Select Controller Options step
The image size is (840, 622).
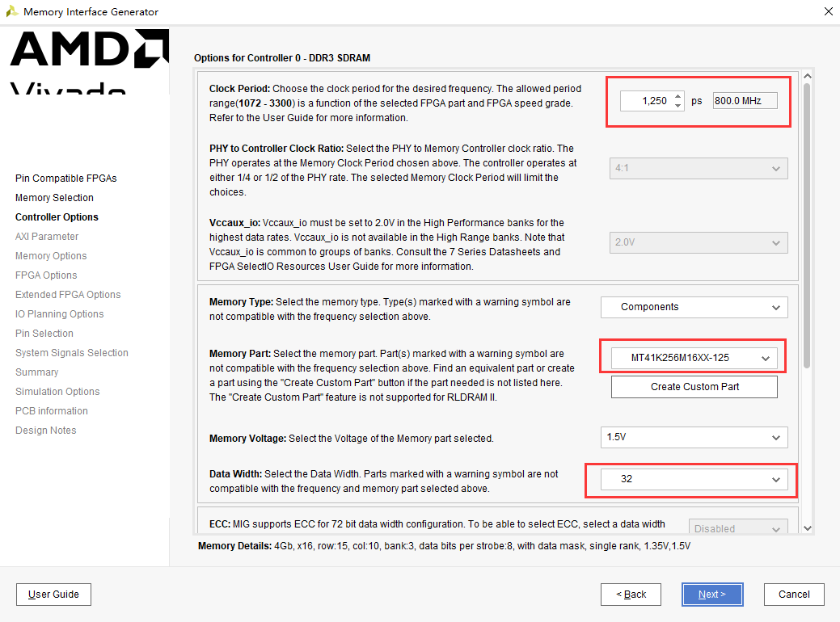pyautogui.click(x=57, y=216)
